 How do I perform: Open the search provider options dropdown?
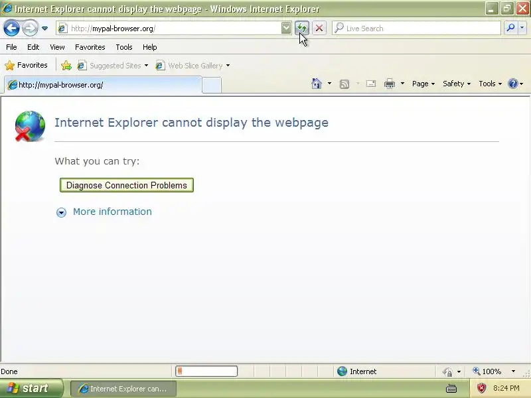tap(522, 28)
